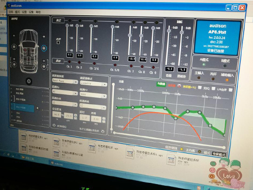Click the distance field in inches

click(x=57, y=114)
